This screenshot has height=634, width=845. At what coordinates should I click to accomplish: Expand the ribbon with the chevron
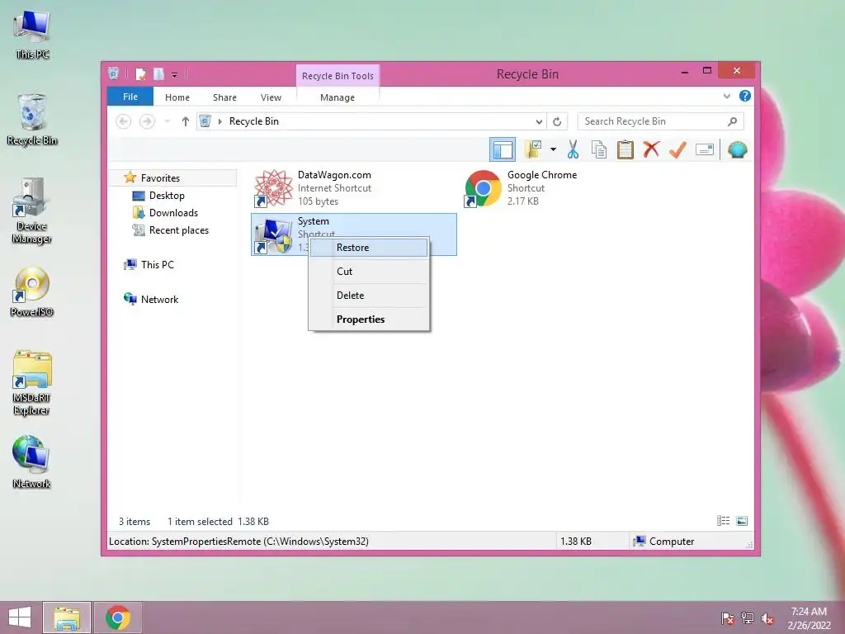tap(726, 96)
